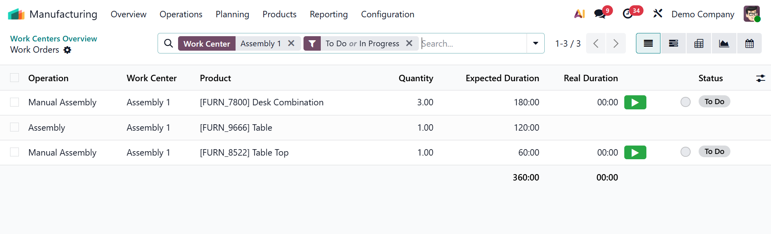Image resolution: width=771 pixels, height=234 pixels.
Task: Click the To Do status on Table Top
Action: click(x=714, y=152)
